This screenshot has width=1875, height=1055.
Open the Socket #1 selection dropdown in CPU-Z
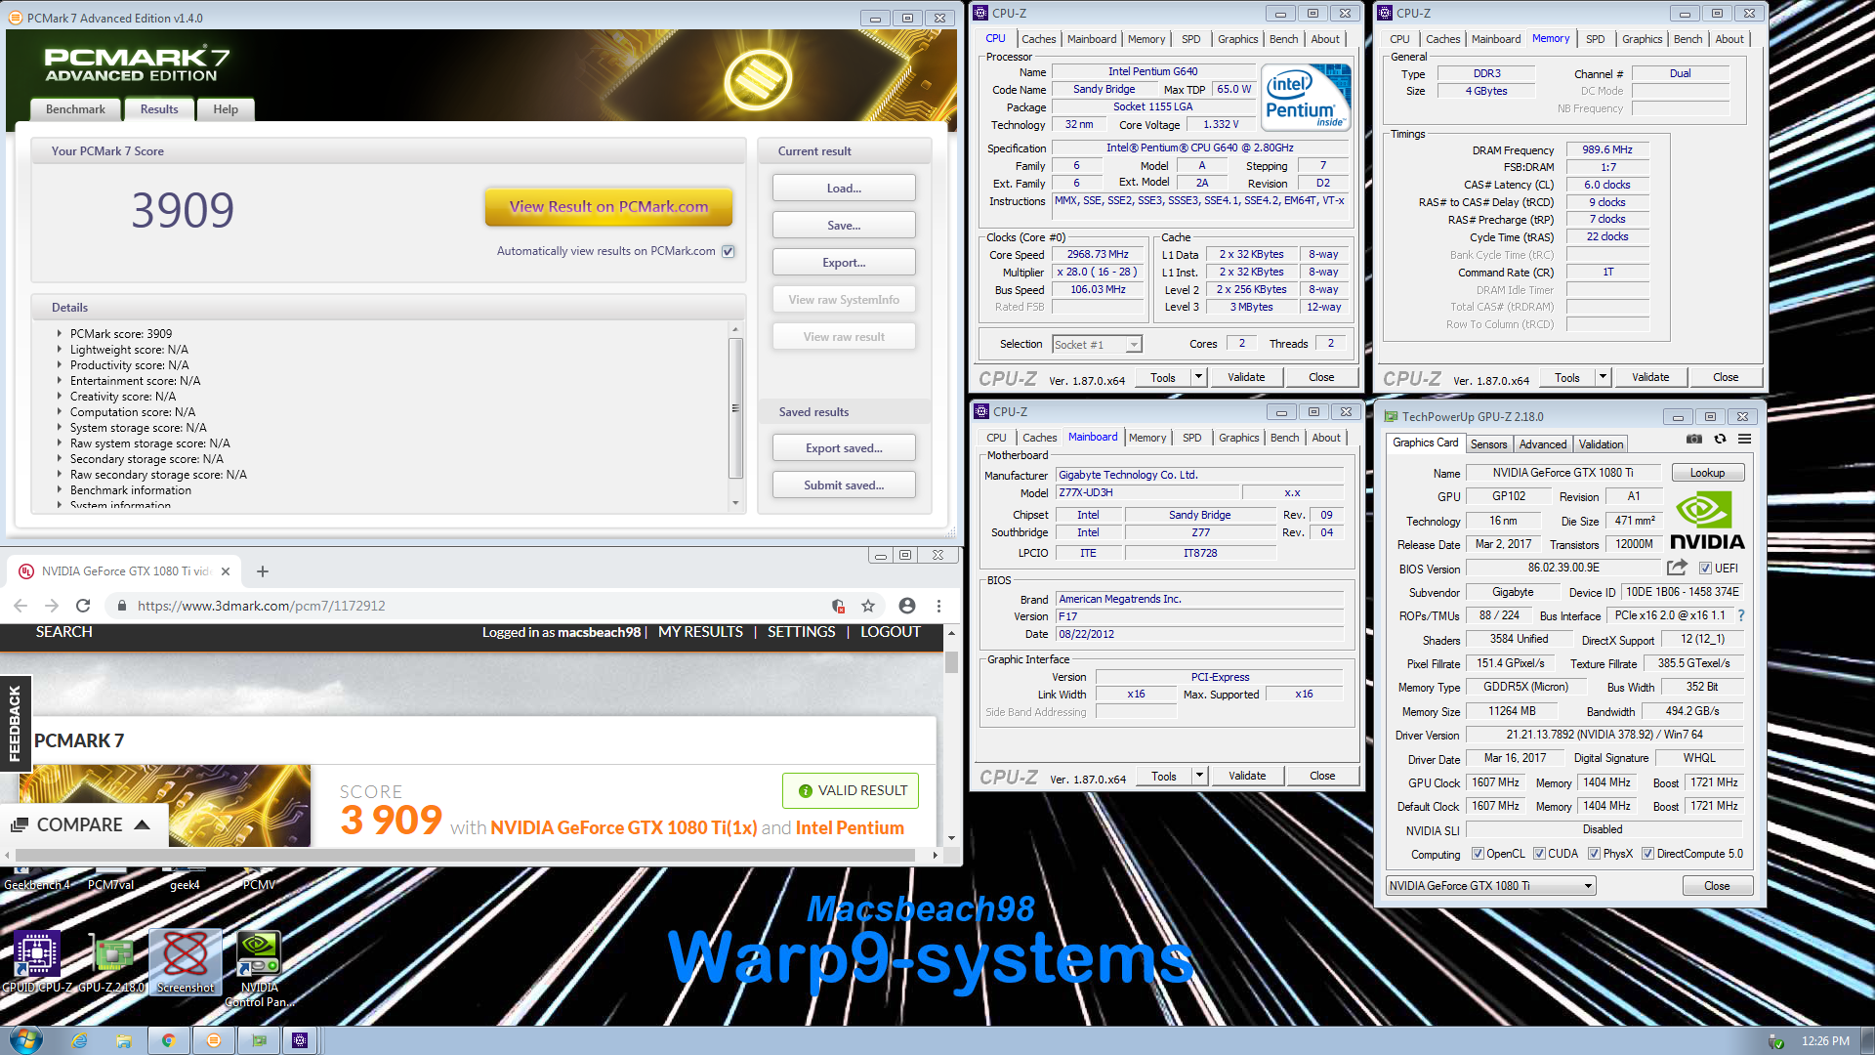(1134, 345)
